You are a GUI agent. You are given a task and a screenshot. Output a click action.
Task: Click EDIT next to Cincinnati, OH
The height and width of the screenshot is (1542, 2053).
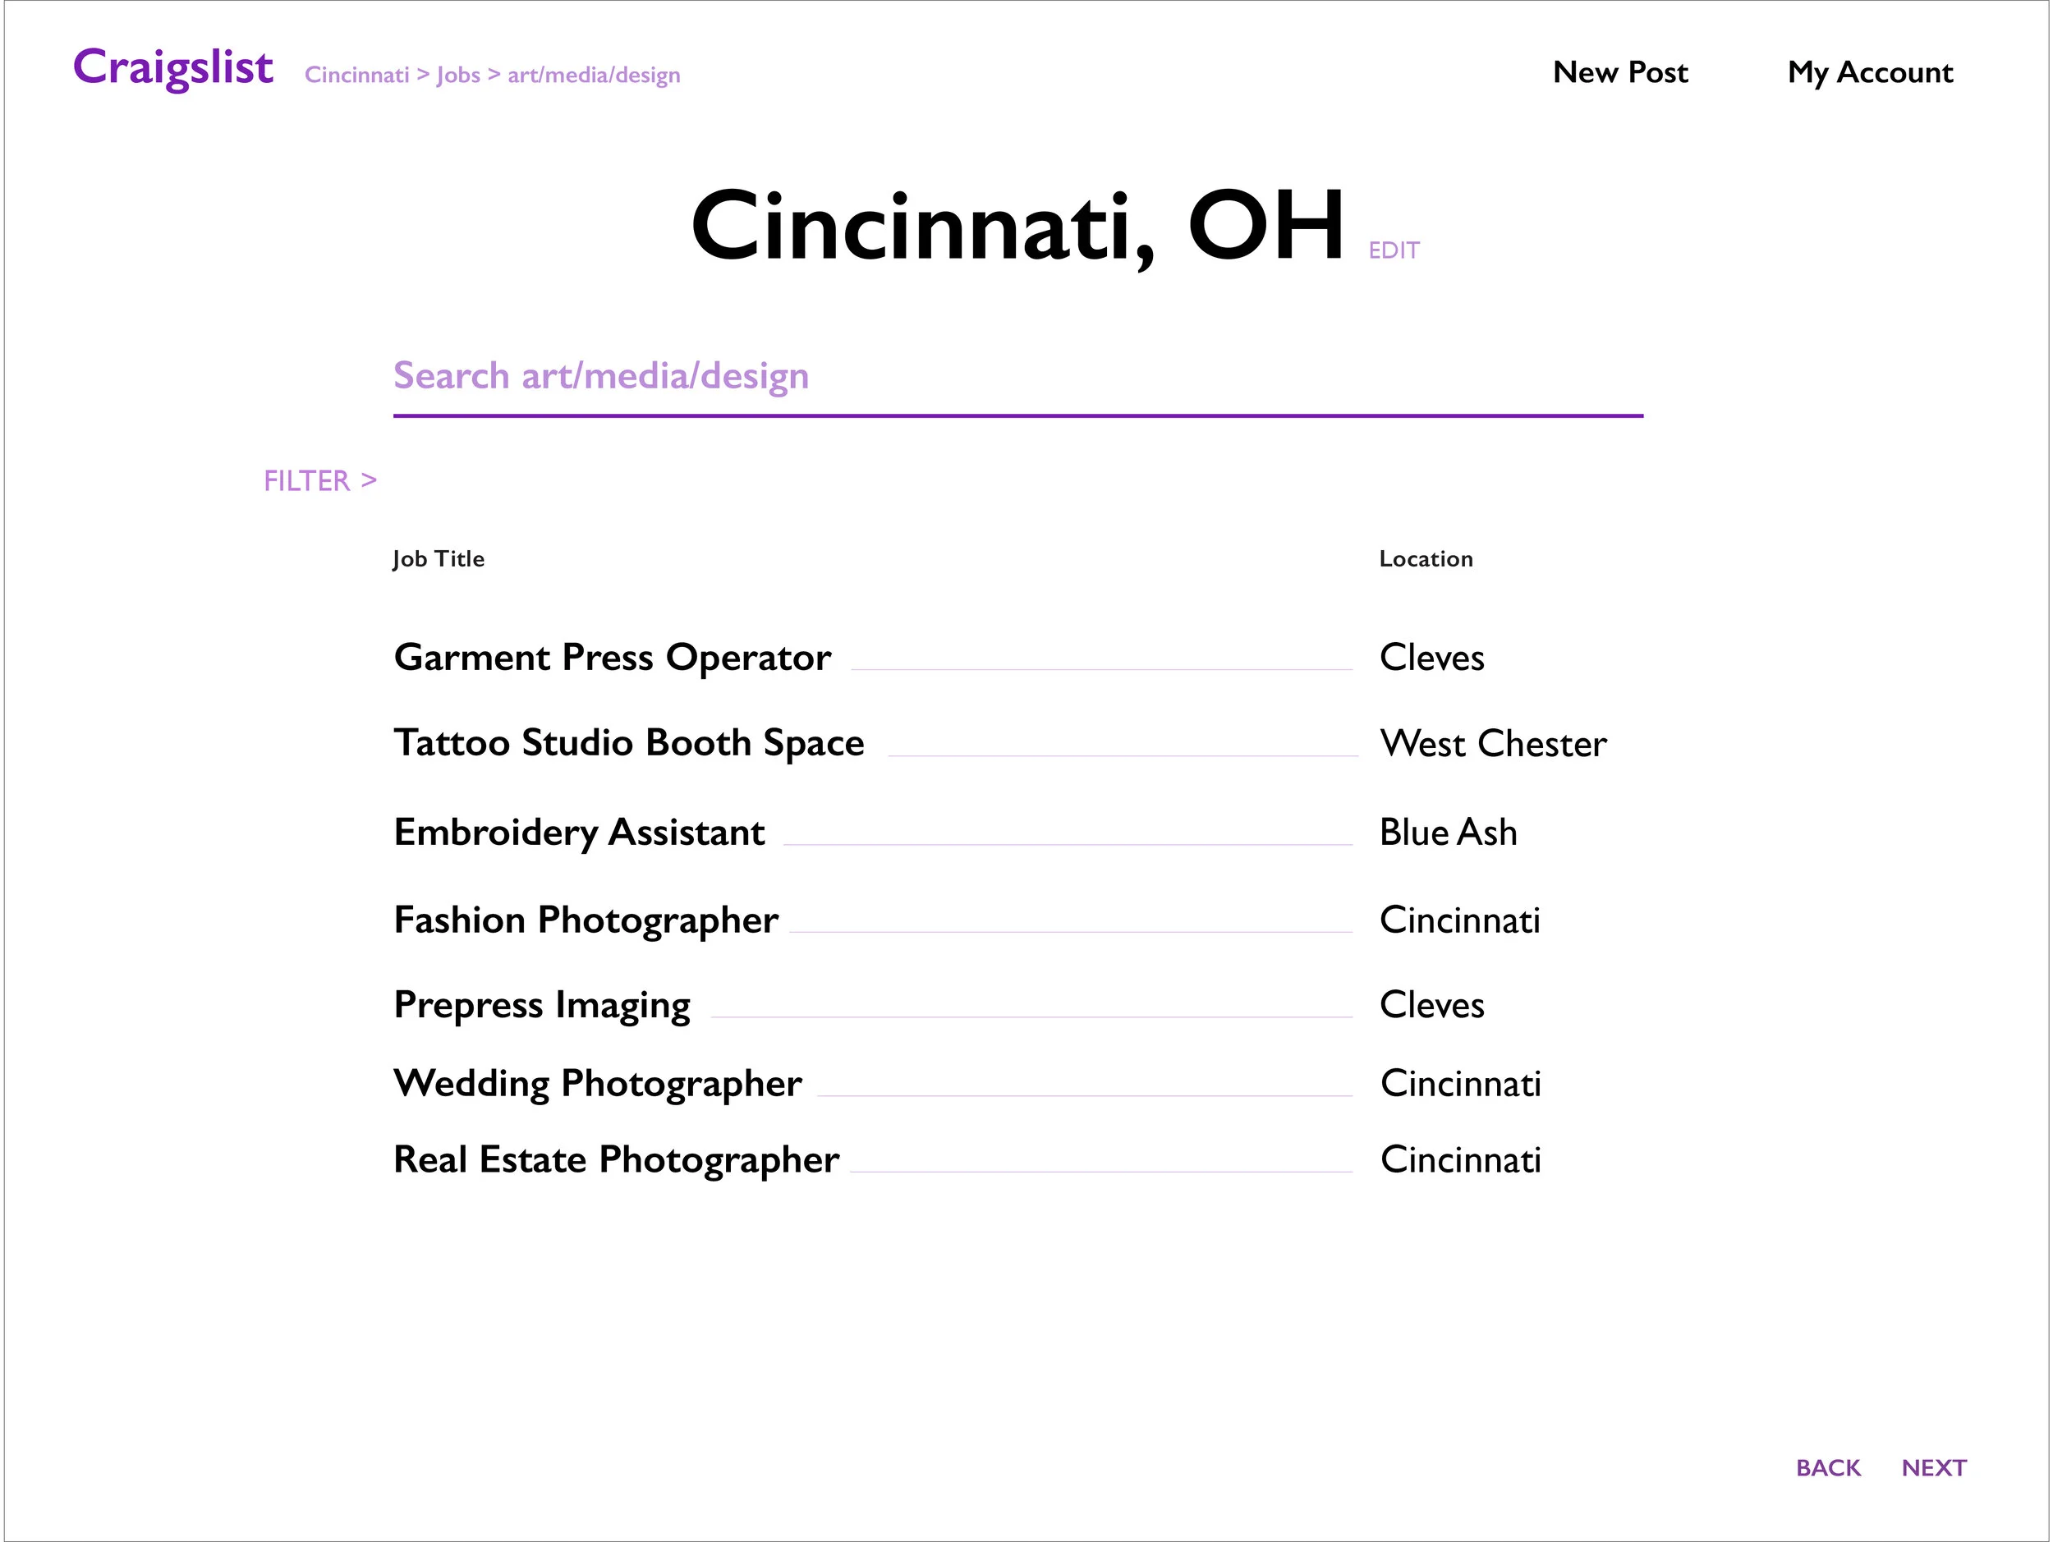click(x=1393, y=250)
